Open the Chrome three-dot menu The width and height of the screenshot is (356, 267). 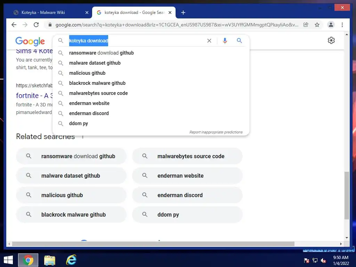[342, 25]
